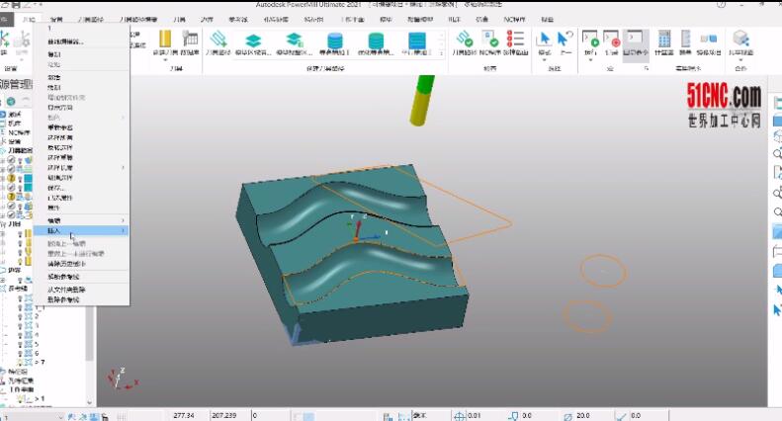The height and width of the screenshot is (421, 782).
Task: Click the red checklist collision check icon
Action: [515, 40]
